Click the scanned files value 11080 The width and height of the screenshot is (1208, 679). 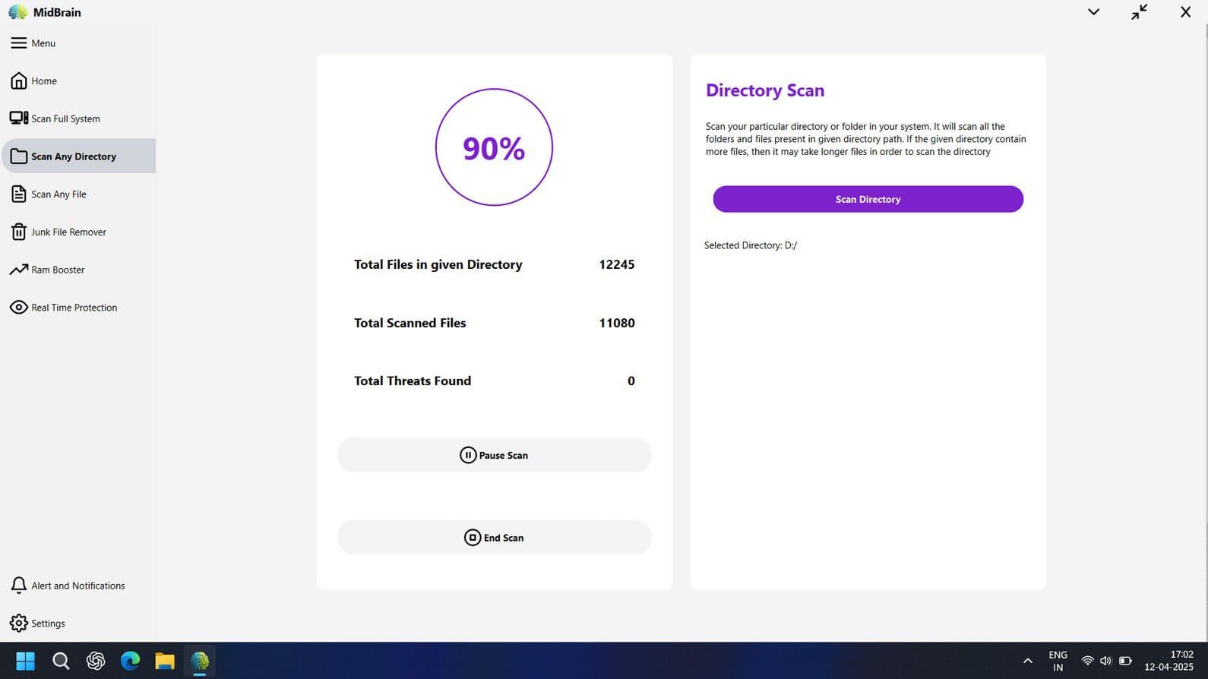[x=616, y=323]
